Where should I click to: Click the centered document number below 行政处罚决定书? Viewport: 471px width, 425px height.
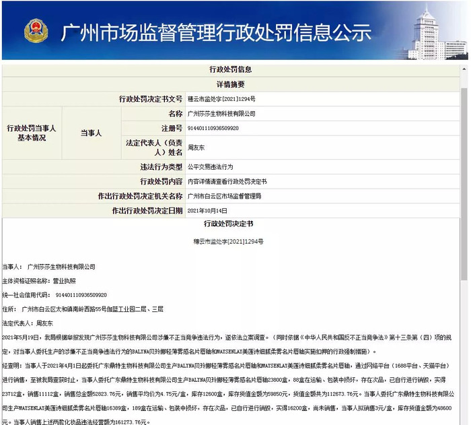[x=228, y=242]
